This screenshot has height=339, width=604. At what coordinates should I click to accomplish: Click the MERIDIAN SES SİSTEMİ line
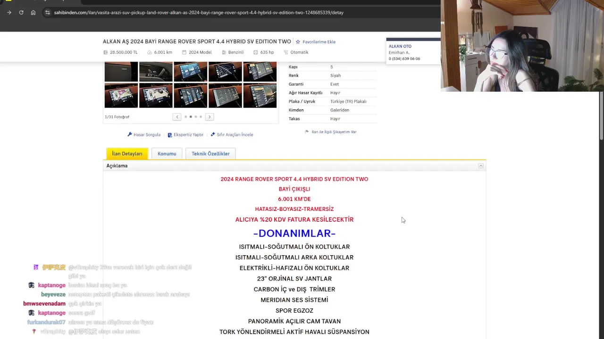click(294, 300)
